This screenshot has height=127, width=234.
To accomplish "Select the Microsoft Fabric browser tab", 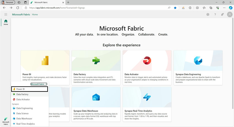I will 47,2.
